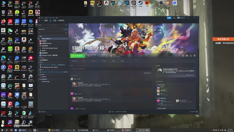Open friend hannba's entry
Screen dimensions: 234x132
(163, 91)
